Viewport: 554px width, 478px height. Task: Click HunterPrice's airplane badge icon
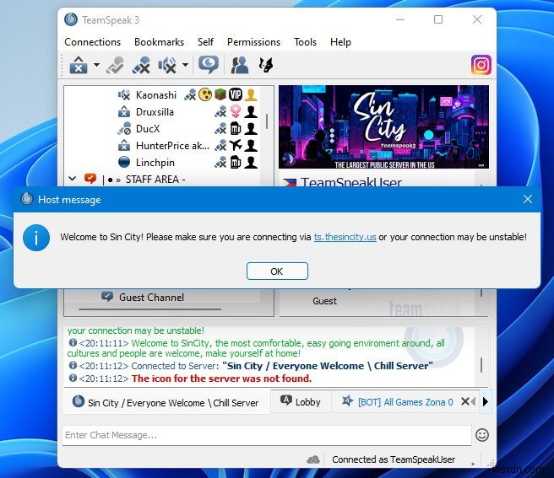(236, 145)
